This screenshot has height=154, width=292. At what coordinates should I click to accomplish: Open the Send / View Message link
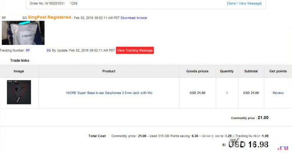(x=244, y=4)
